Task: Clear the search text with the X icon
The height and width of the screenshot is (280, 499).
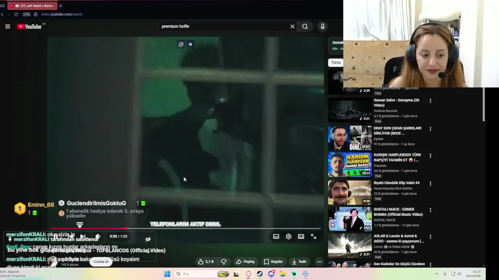Action: coord(292,26)
